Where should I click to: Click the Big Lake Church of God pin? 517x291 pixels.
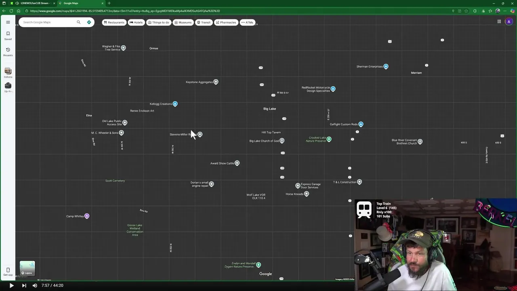click(282, 141)
